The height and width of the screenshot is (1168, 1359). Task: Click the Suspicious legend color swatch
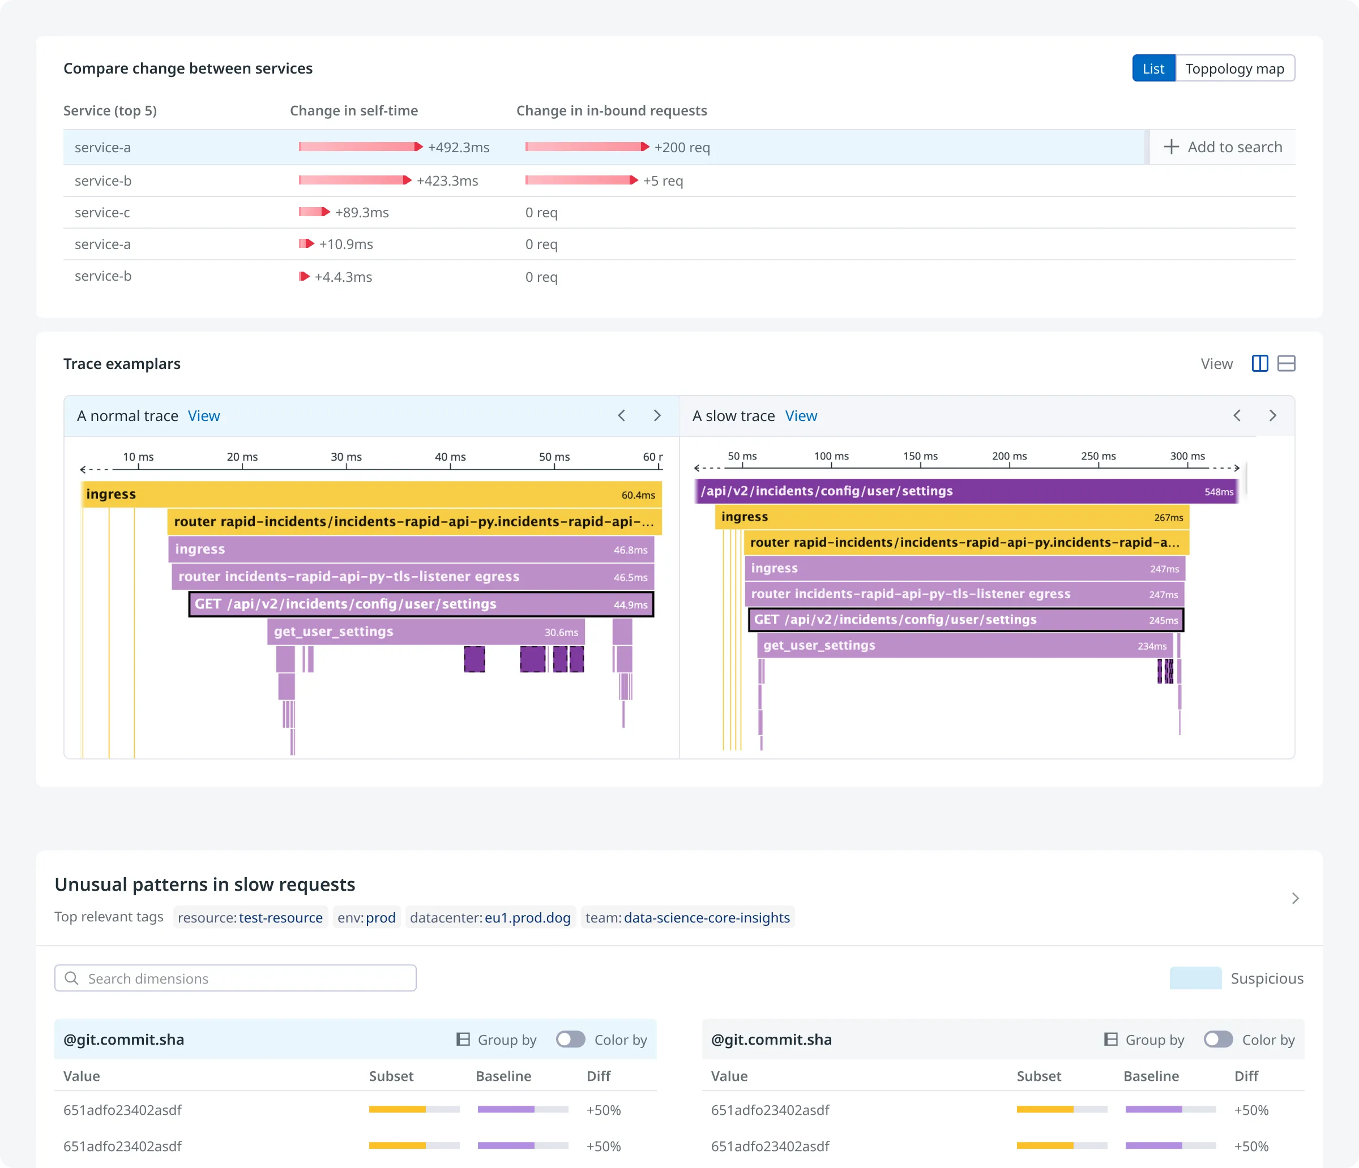pyautogui.click(x=1195, y=978)
